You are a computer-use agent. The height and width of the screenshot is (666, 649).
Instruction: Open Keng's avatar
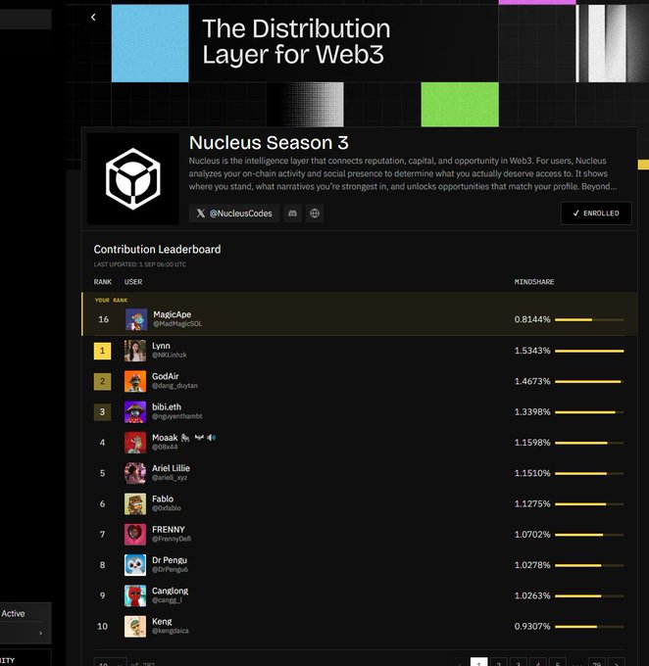click(x=135, y=626)
